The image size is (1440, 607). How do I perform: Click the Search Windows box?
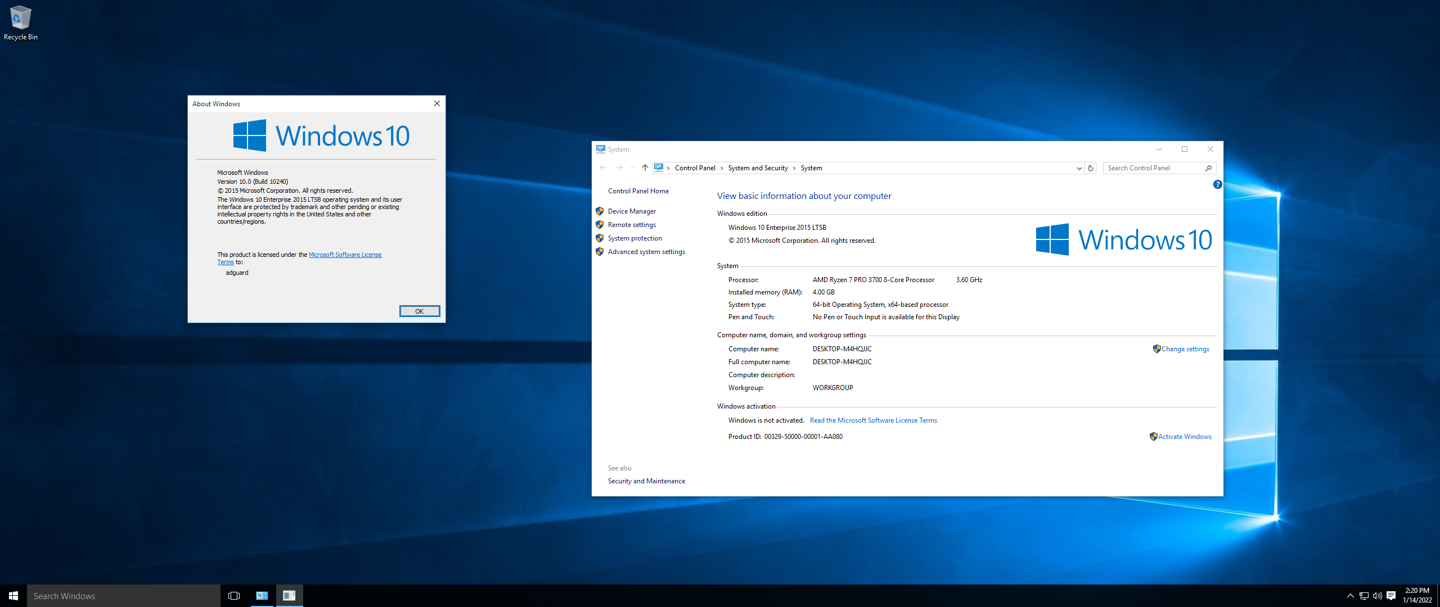[124, 596]
